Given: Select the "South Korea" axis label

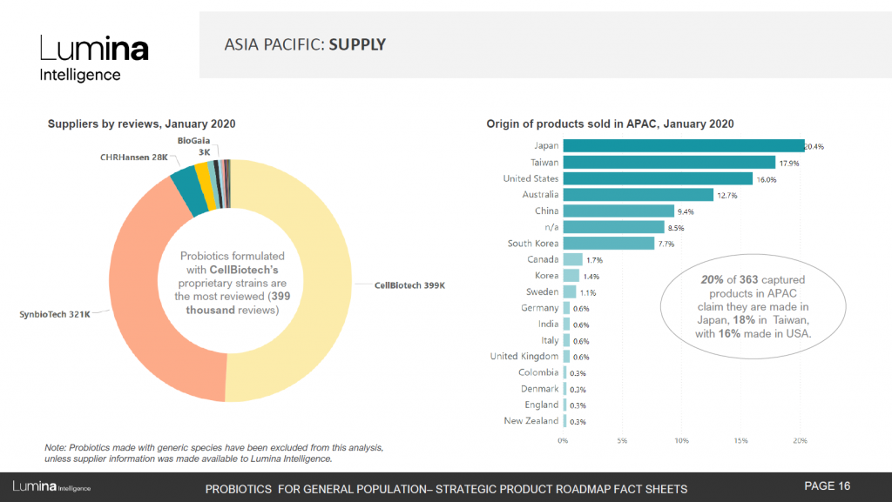Looking at the screenshot, I should (x=533, y=243).
